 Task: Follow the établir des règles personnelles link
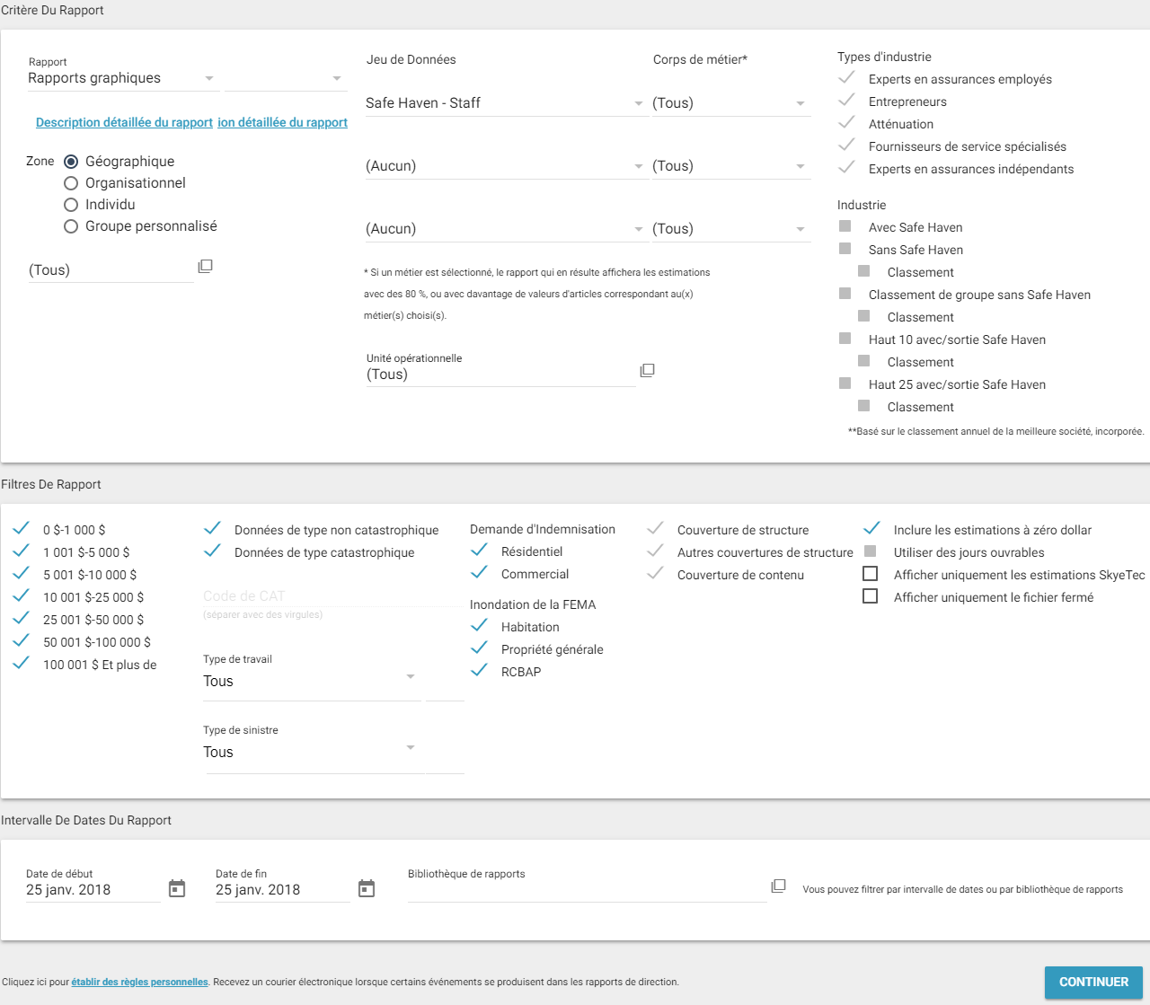[139, 982]
